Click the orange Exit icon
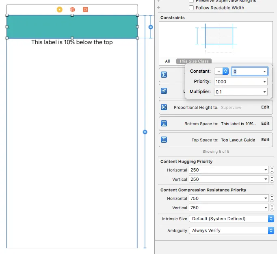 (x=85, y=9)
